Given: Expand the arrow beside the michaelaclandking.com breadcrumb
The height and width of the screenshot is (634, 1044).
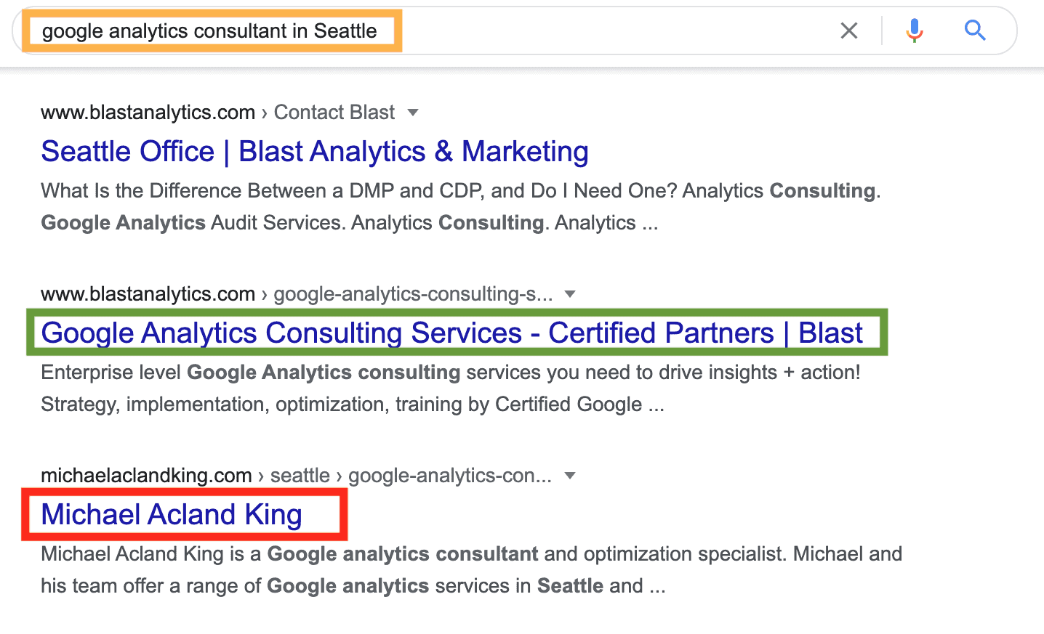Looking at the screenshot, I should pos(570,476).
